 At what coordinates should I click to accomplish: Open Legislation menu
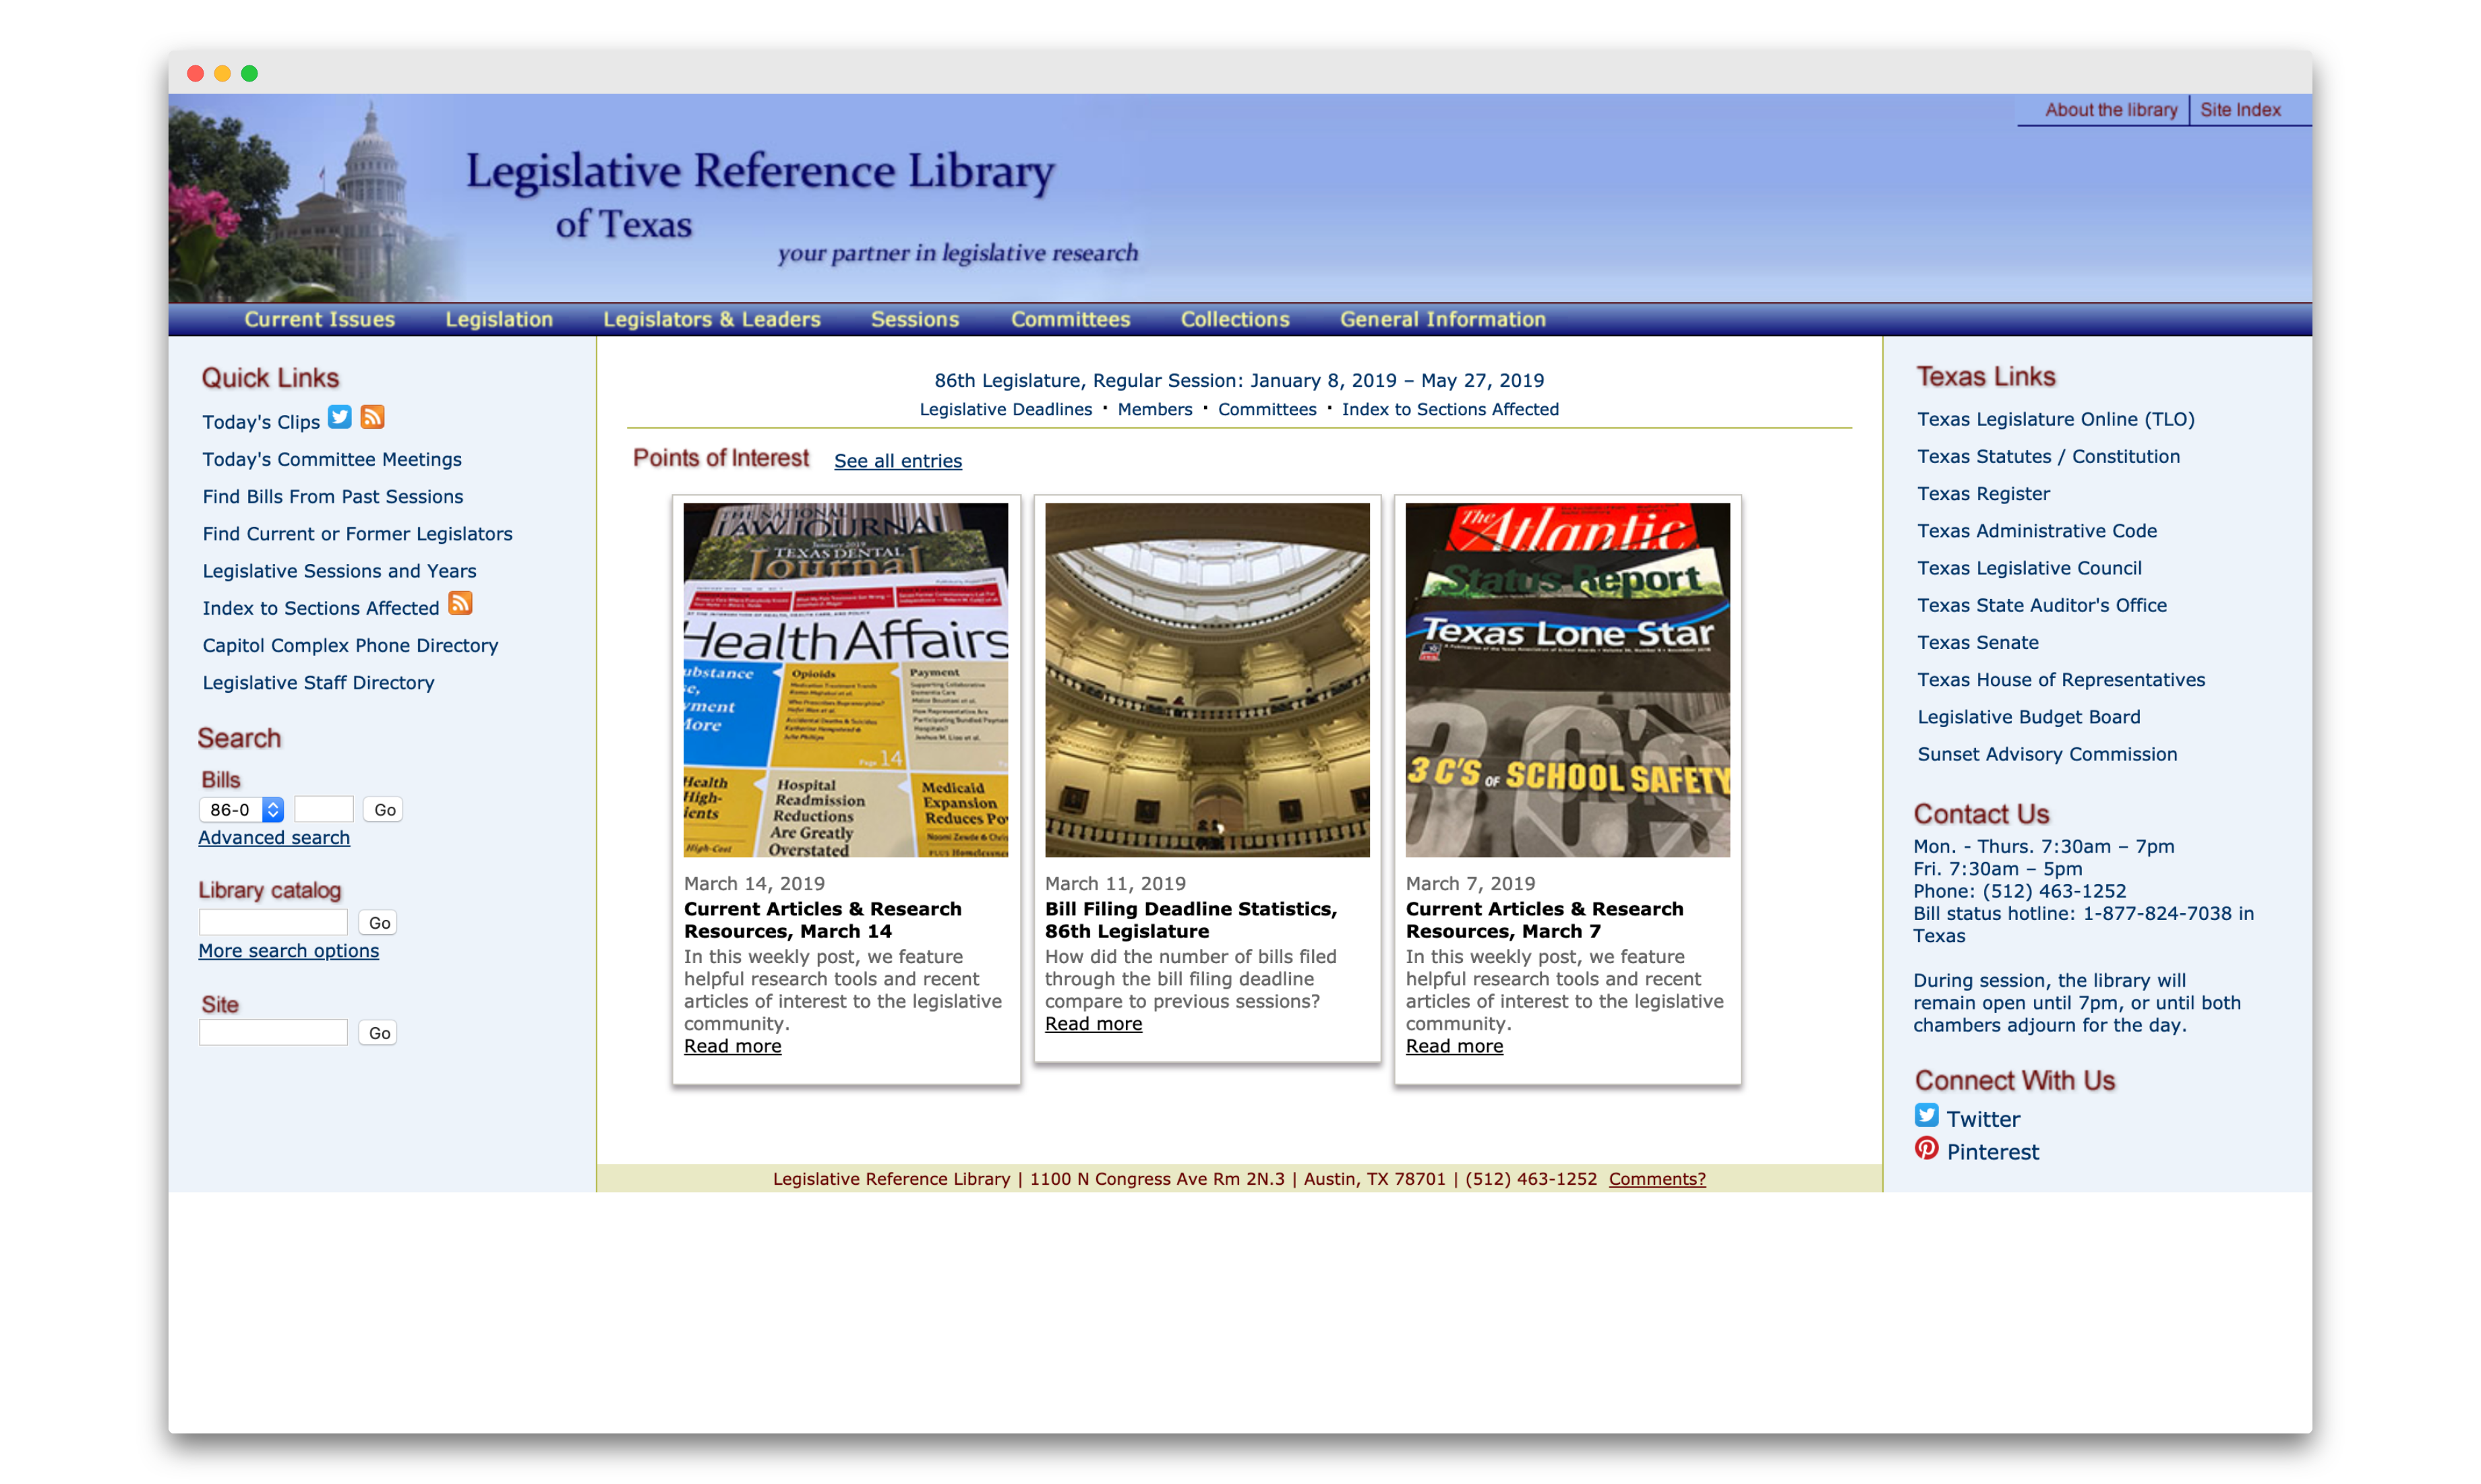point(499,319)
